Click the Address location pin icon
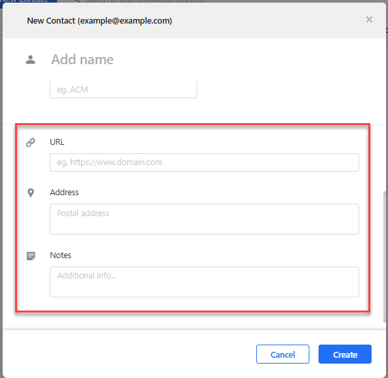 [x=31, y=193]
